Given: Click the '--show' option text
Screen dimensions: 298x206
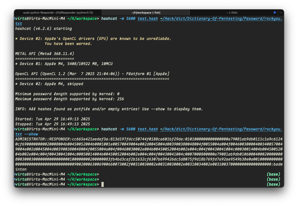Looking at the screenshot, I should point(31,134).
